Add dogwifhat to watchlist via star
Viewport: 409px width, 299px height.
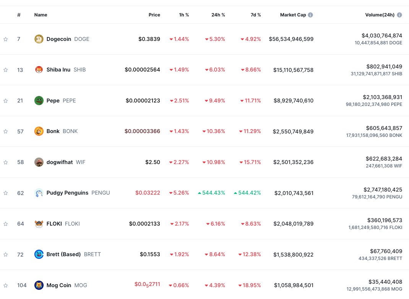[x=5, y=162]
